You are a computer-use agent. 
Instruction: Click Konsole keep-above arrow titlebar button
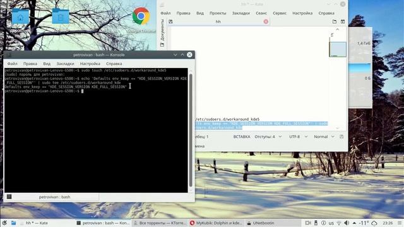coord(182,55)
